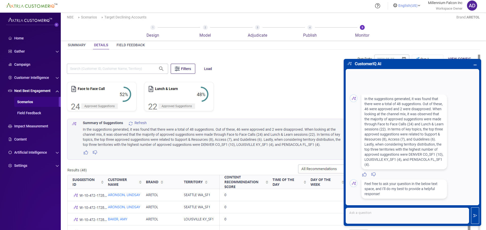This screenshot has width=486, height=230.
Task: Switch to the SUMMARY tab
Action: tap(76, 45)
